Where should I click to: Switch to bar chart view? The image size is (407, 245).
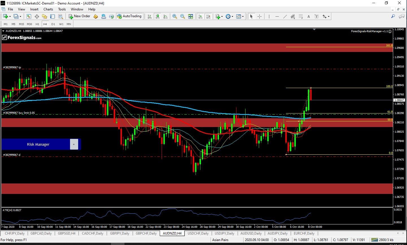pos(150,16)
